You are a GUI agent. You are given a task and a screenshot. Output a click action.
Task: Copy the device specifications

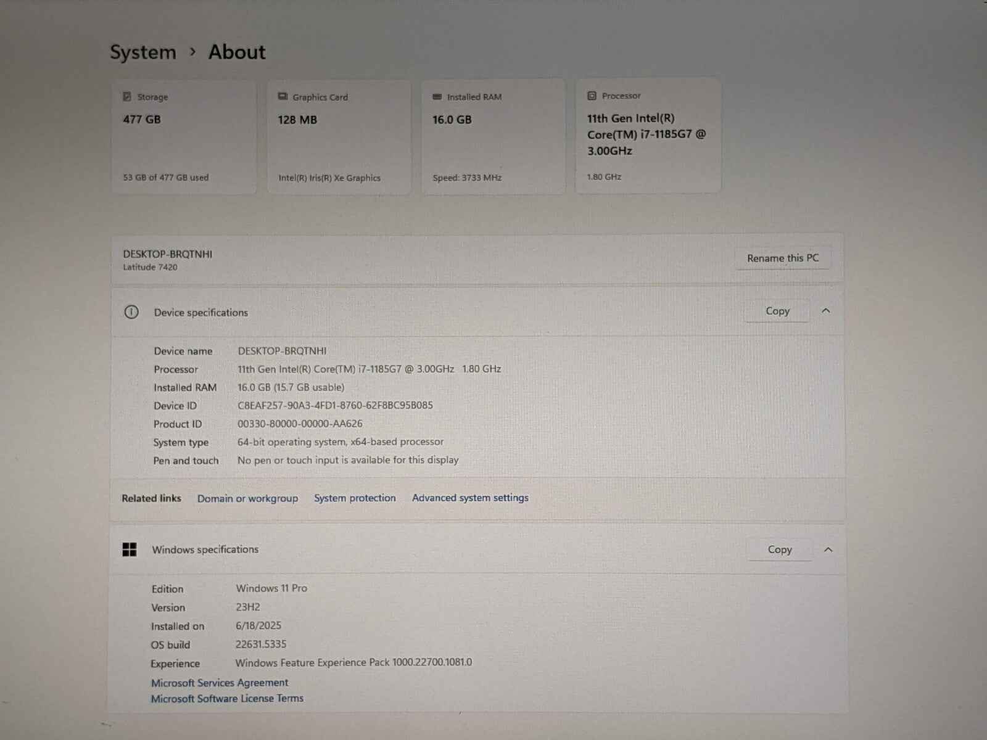click(x=777, y=311)
